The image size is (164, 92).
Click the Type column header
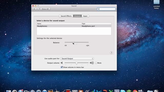96,24
